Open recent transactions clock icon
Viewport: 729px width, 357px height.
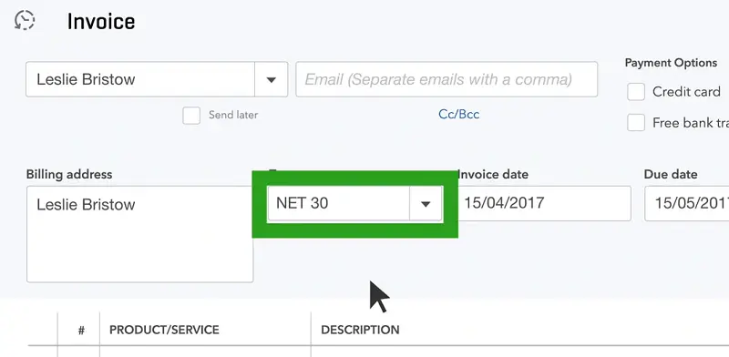[x=25, y=20]
